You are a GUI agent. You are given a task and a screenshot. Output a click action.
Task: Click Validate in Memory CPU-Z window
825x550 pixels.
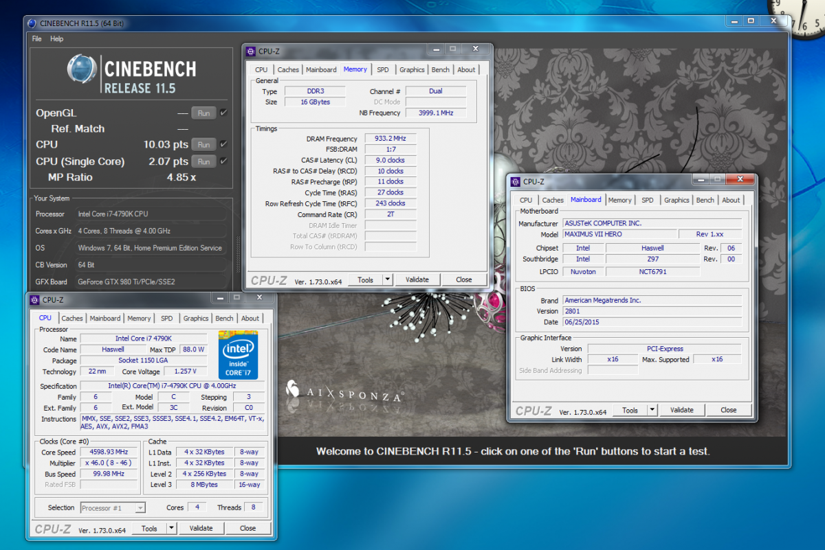tap(417, 279)
